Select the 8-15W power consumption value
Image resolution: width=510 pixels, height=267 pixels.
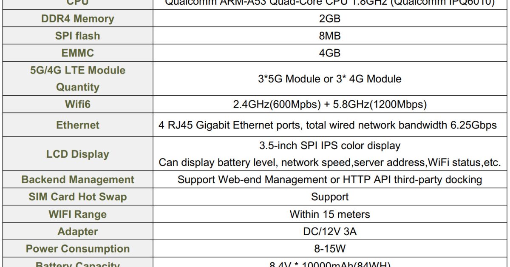(x=329, y=249)
